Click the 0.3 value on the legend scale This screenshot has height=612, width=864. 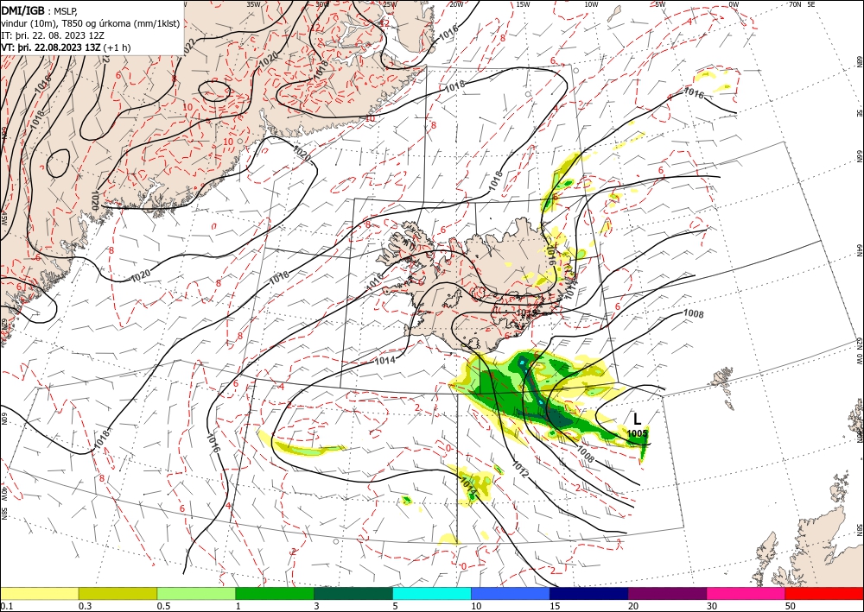pyautogui.click(x=85, y=605)
